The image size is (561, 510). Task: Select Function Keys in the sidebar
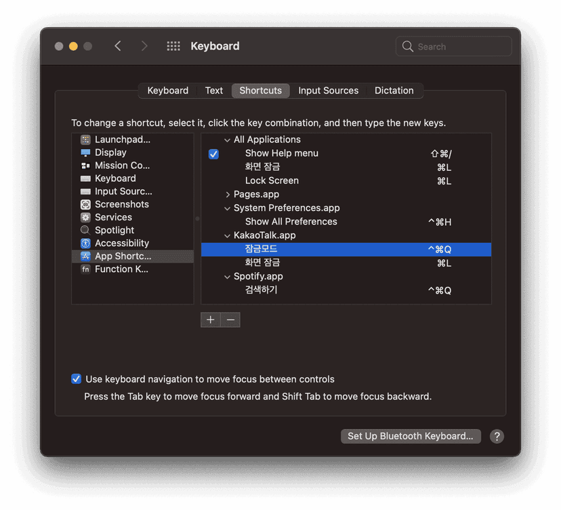tap(119, 269)
